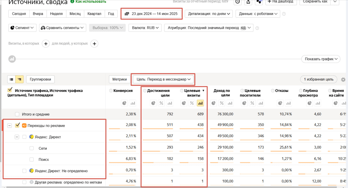Show pie chart for Конверсия column

pos(124,103)
